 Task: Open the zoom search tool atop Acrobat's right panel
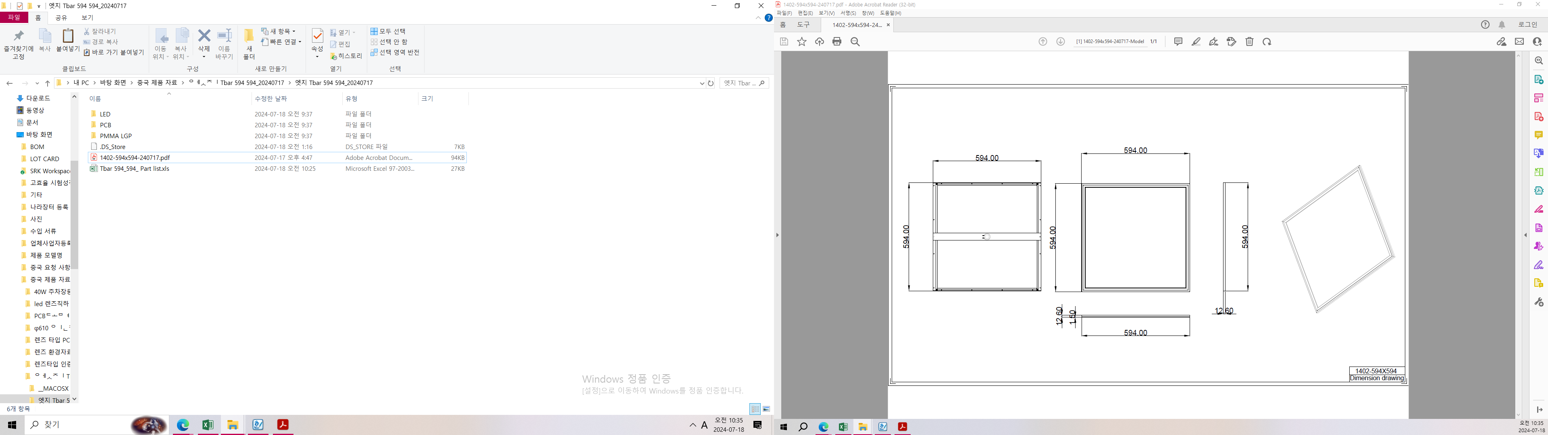[1538, 61]
